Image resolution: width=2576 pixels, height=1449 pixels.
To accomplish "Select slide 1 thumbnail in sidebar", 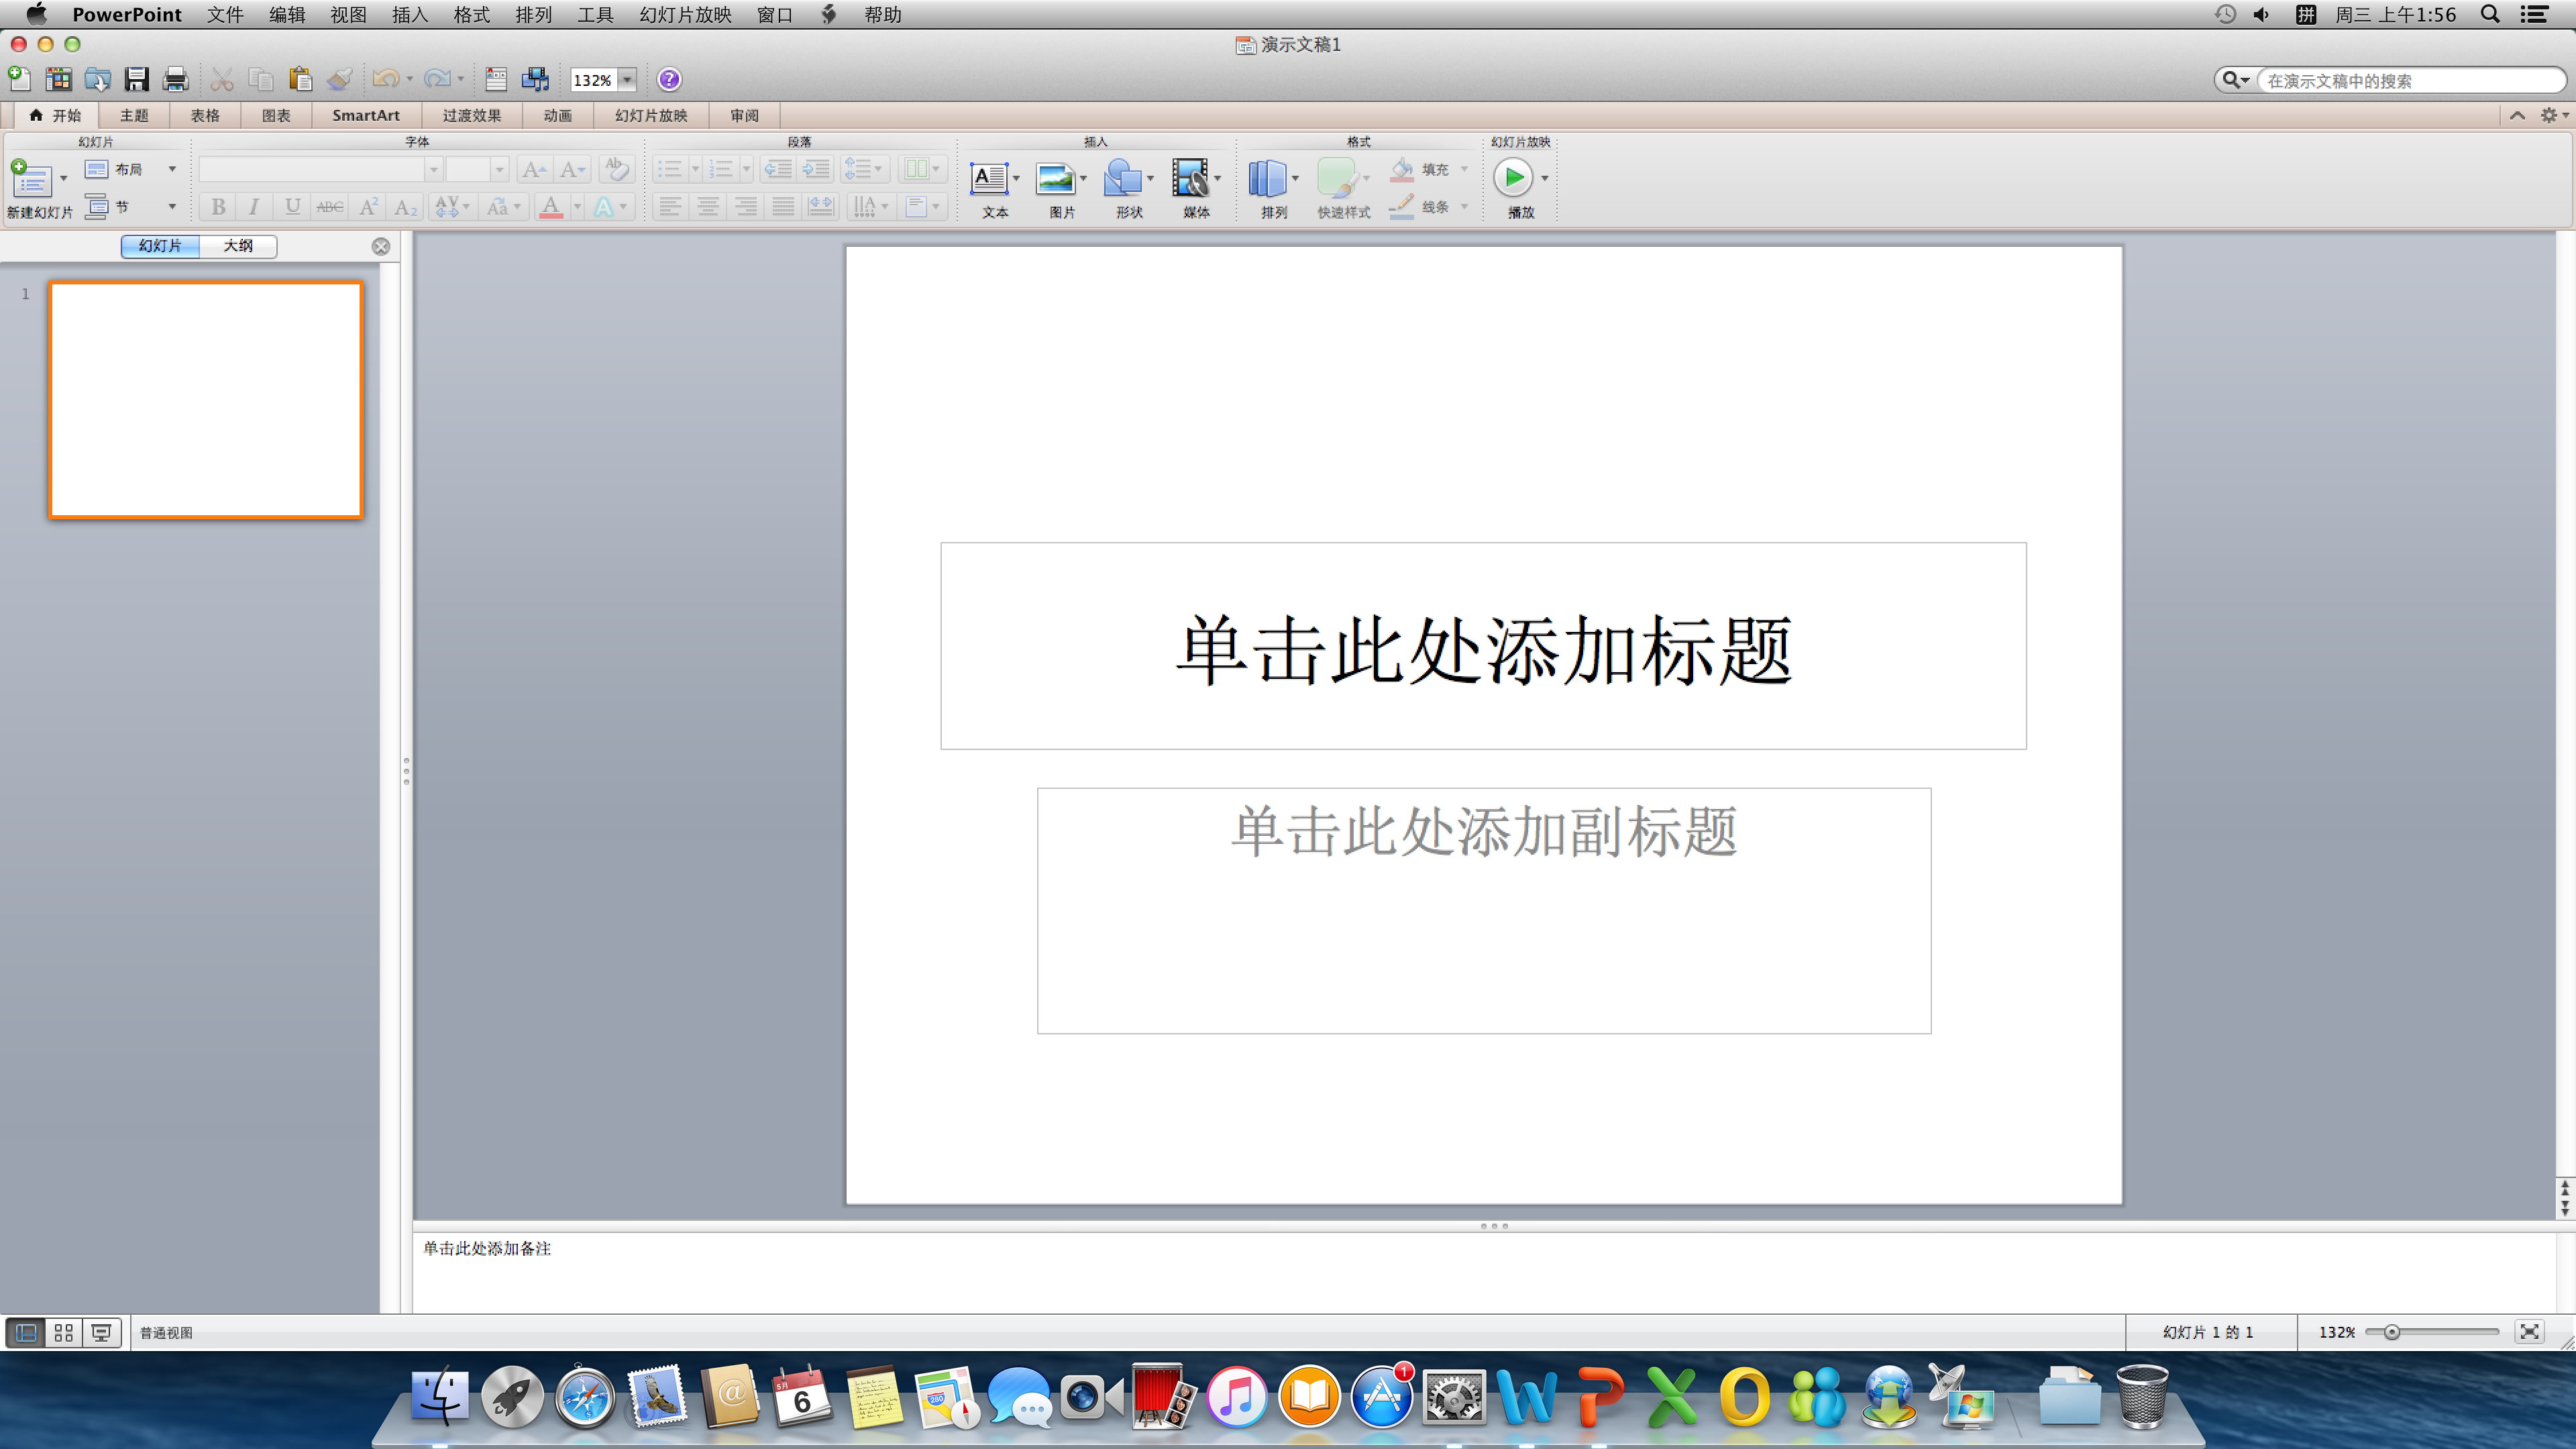I will (x=206, y=400).
